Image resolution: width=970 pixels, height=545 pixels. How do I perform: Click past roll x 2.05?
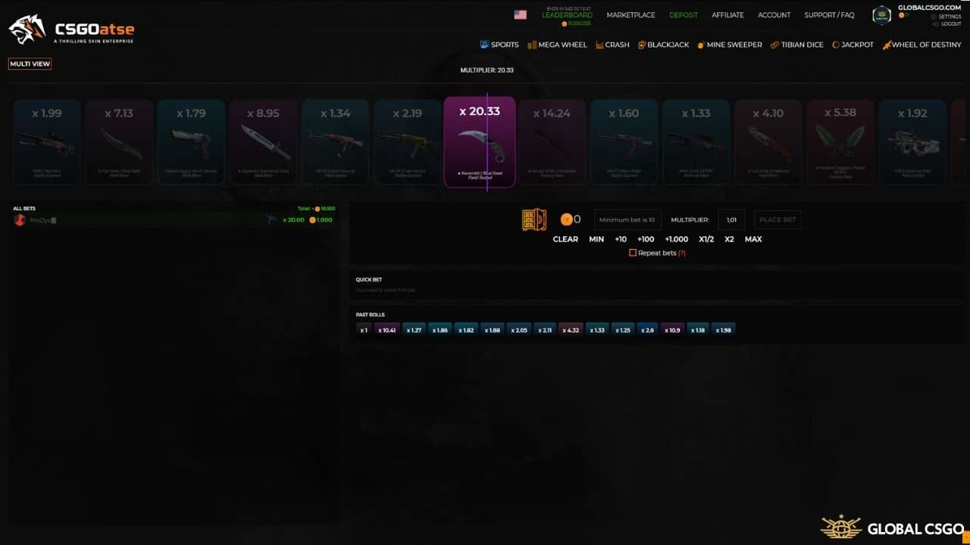point(519,330)
